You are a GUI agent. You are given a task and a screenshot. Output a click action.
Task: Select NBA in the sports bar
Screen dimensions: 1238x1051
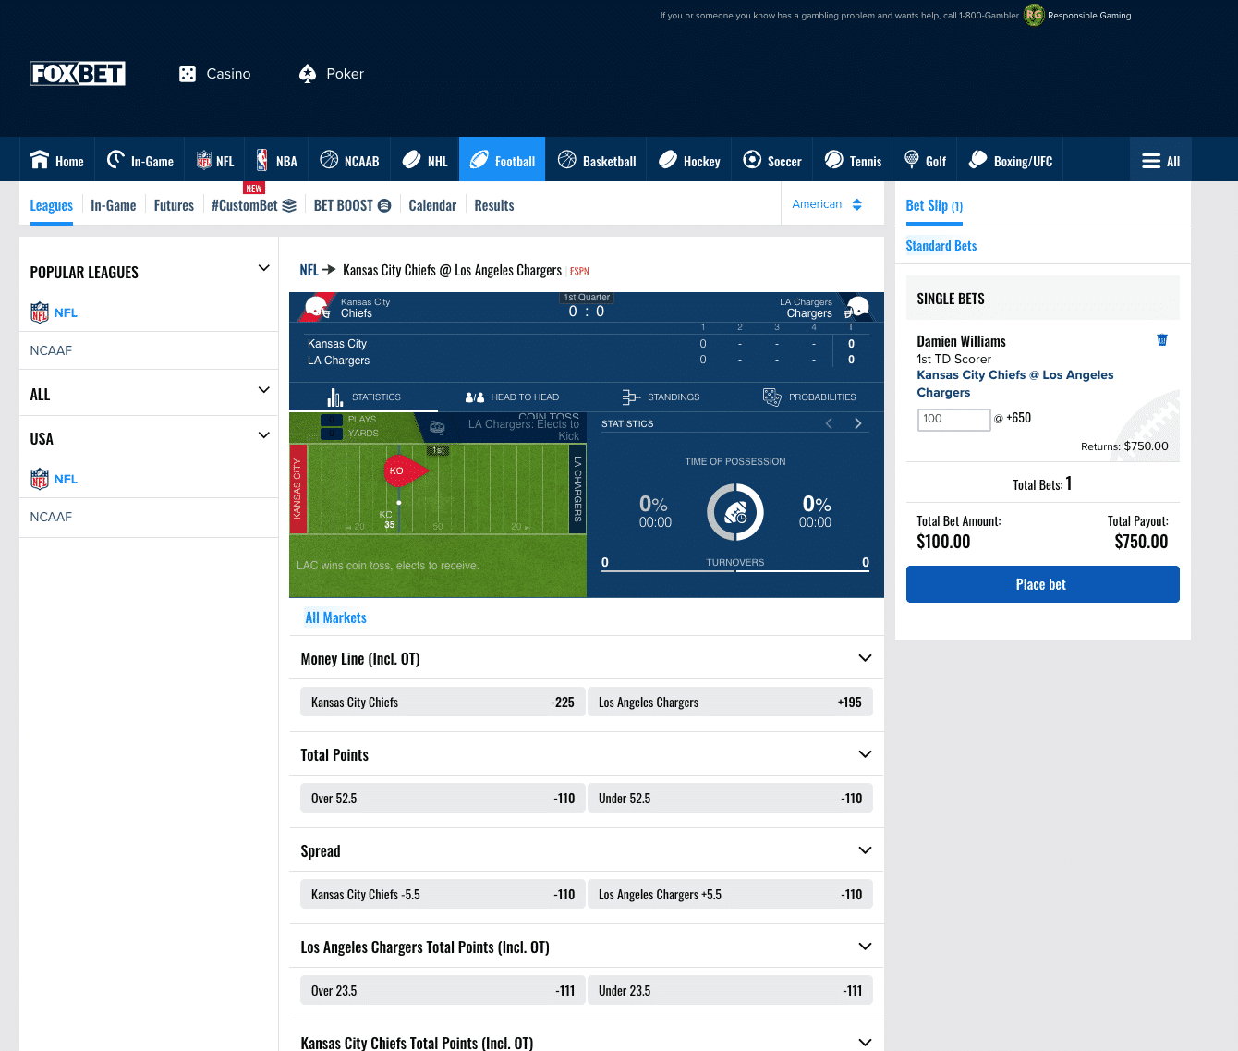276,160
